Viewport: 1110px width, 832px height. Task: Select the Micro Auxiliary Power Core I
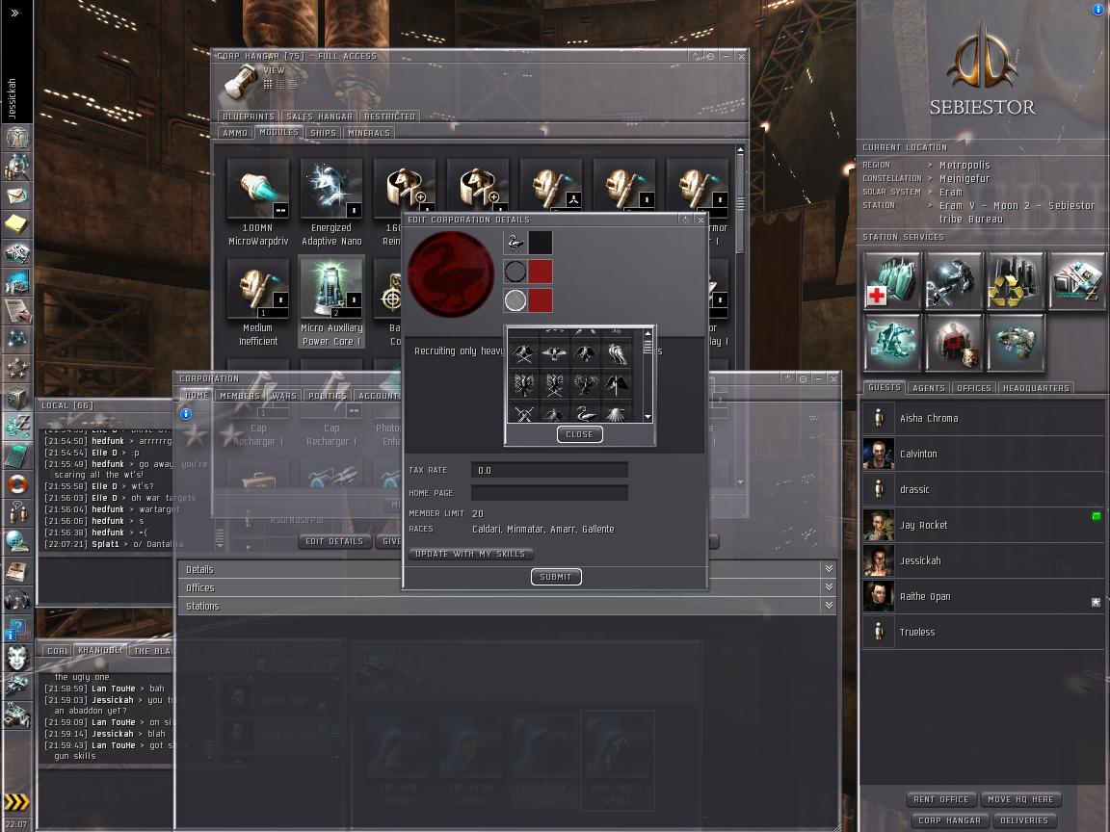331,302
